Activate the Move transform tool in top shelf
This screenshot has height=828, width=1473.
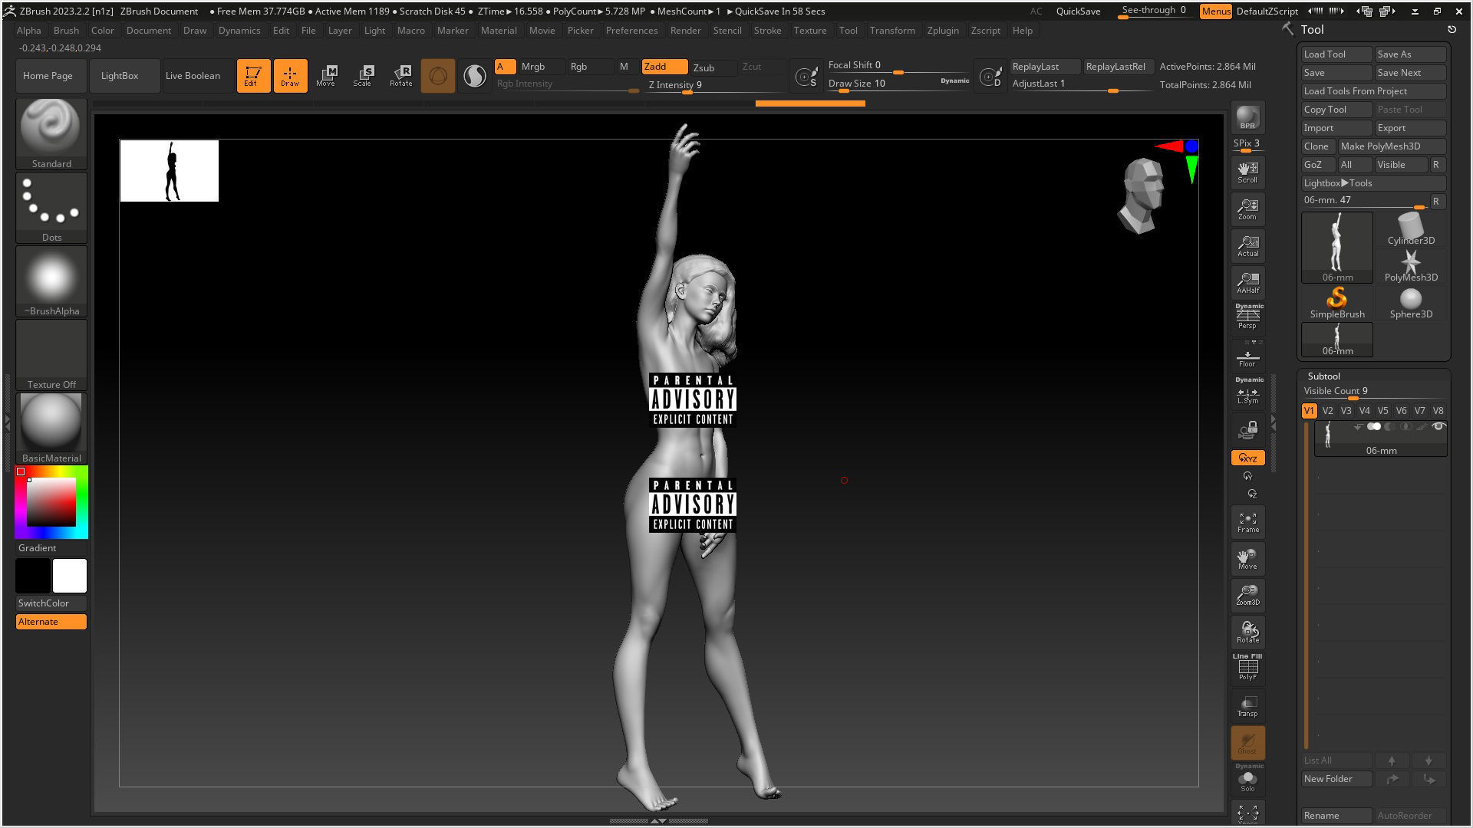tap(327, 75)
